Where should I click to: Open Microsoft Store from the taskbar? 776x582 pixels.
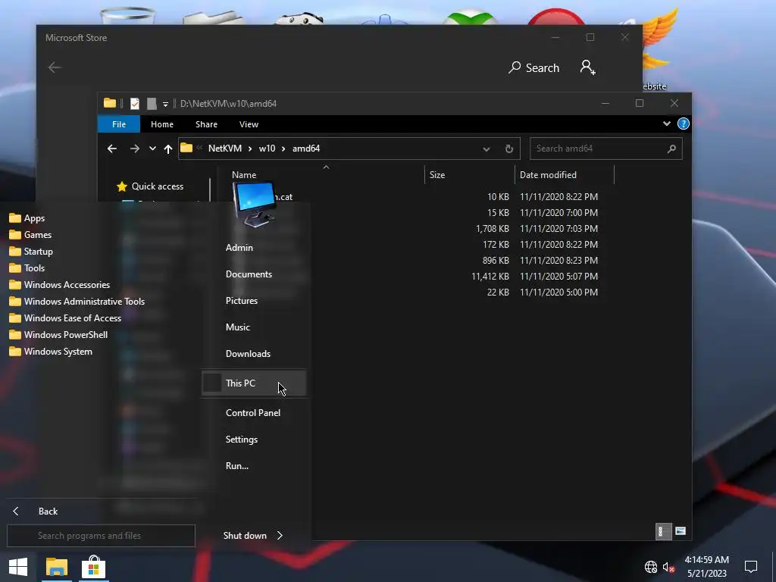pyautogui.click(x=93, y=567)
